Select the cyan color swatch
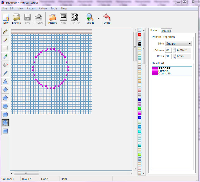 pos(140,132)
